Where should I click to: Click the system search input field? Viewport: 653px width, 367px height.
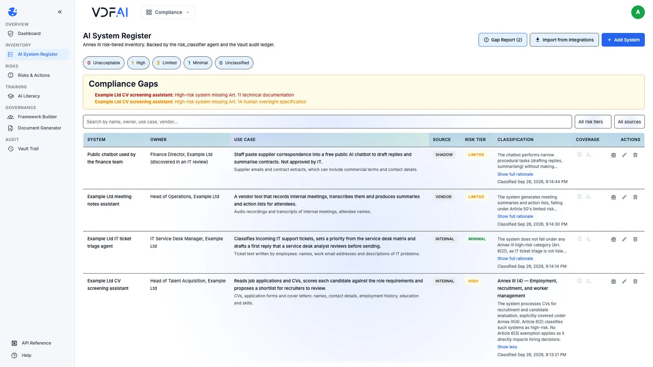(x=327, y=122)
